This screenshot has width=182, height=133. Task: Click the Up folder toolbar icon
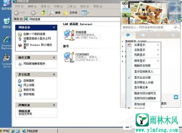pos(43,13)
